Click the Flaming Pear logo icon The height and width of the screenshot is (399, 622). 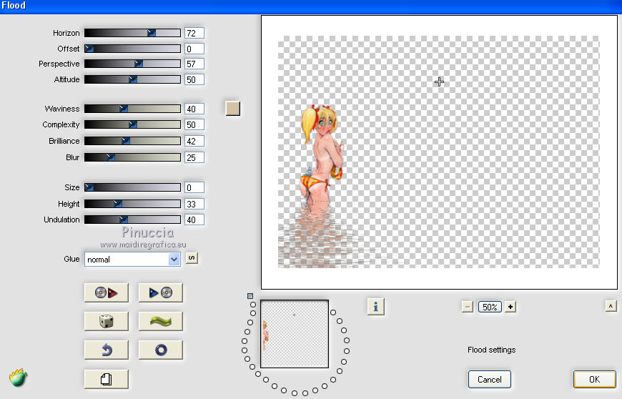[x=19, y=378]
